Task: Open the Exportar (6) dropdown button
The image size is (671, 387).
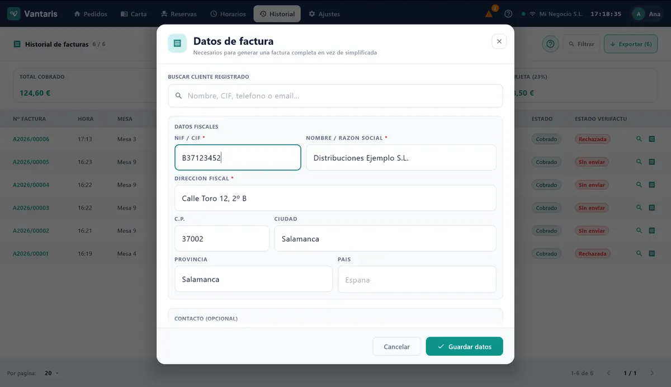Action: [x=631, y=44]
